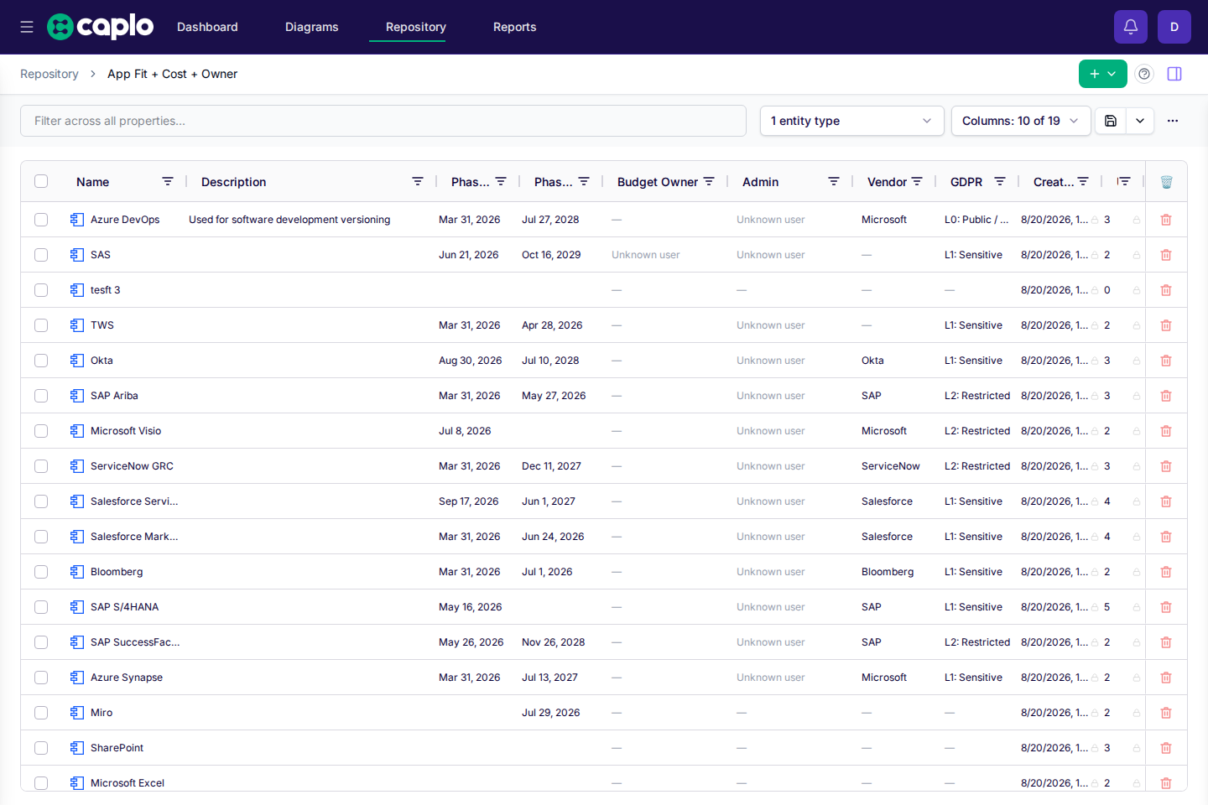Click the save view icon
1208x805 pixels.
pos(1111,121)
